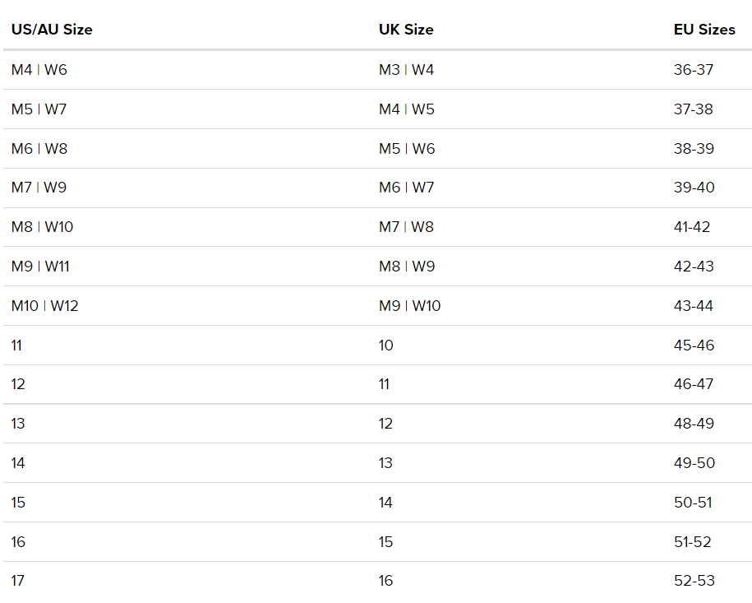
Task: Click US size 13 cell
Action: [x=18, y=424]
